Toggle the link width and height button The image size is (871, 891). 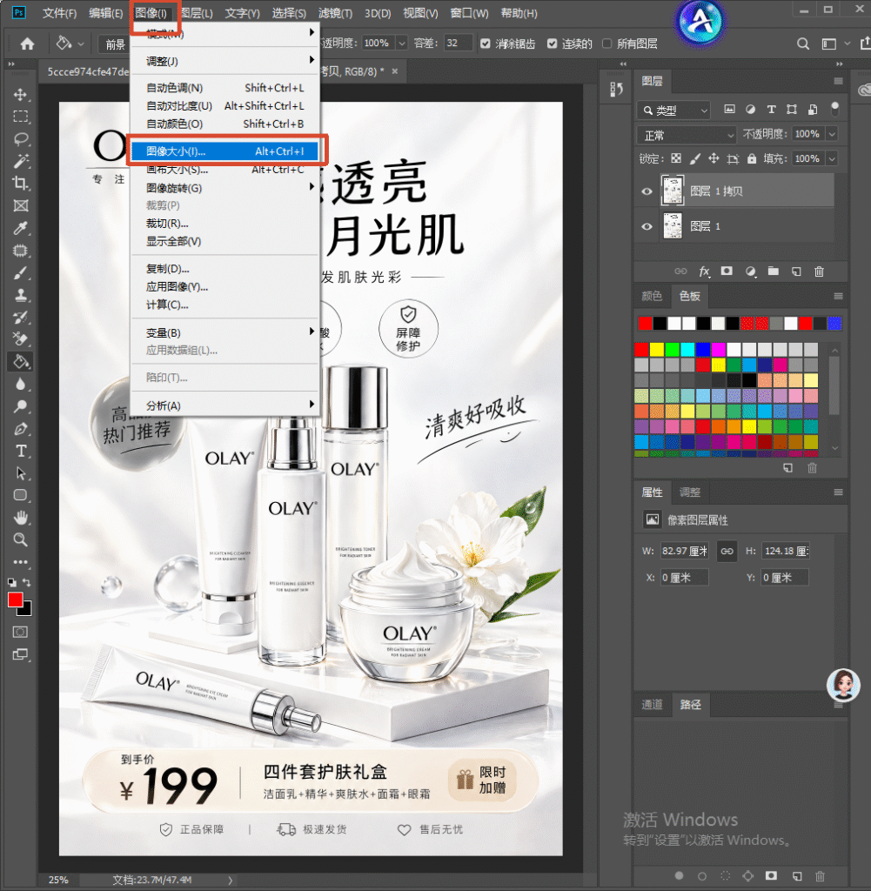point(727,551)
